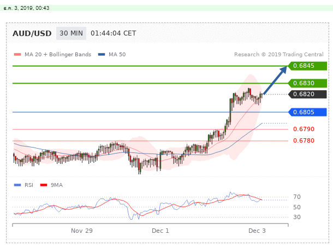The image size is (333, 247).
Task: Click the 9MA red legend swatch
Action: pos(44,185)
